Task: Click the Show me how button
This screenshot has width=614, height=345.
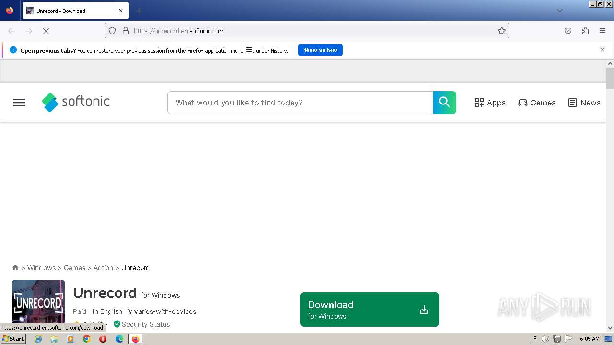Action: [x=320, y=50]
